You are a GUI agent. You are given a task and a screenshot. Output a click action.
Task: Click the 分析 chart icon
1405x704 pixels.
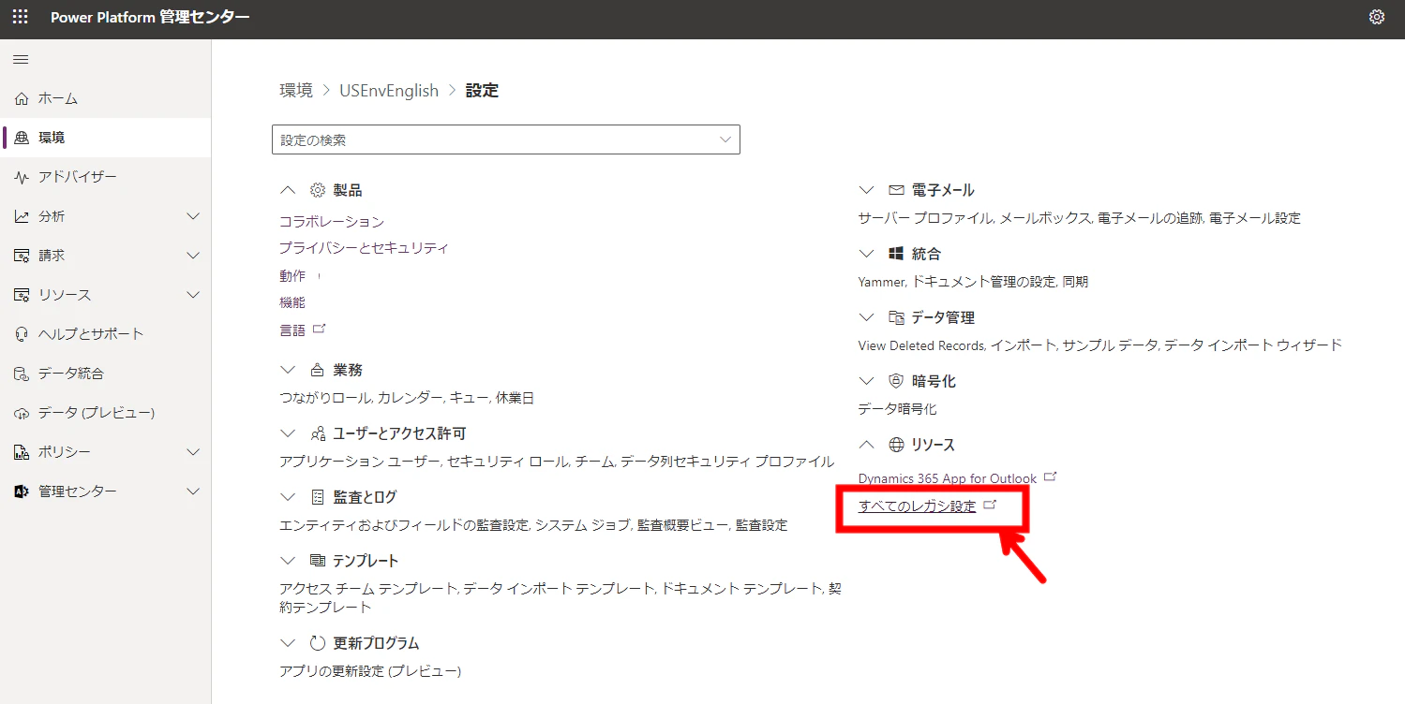pyautogui.click(x=22, y=216)
